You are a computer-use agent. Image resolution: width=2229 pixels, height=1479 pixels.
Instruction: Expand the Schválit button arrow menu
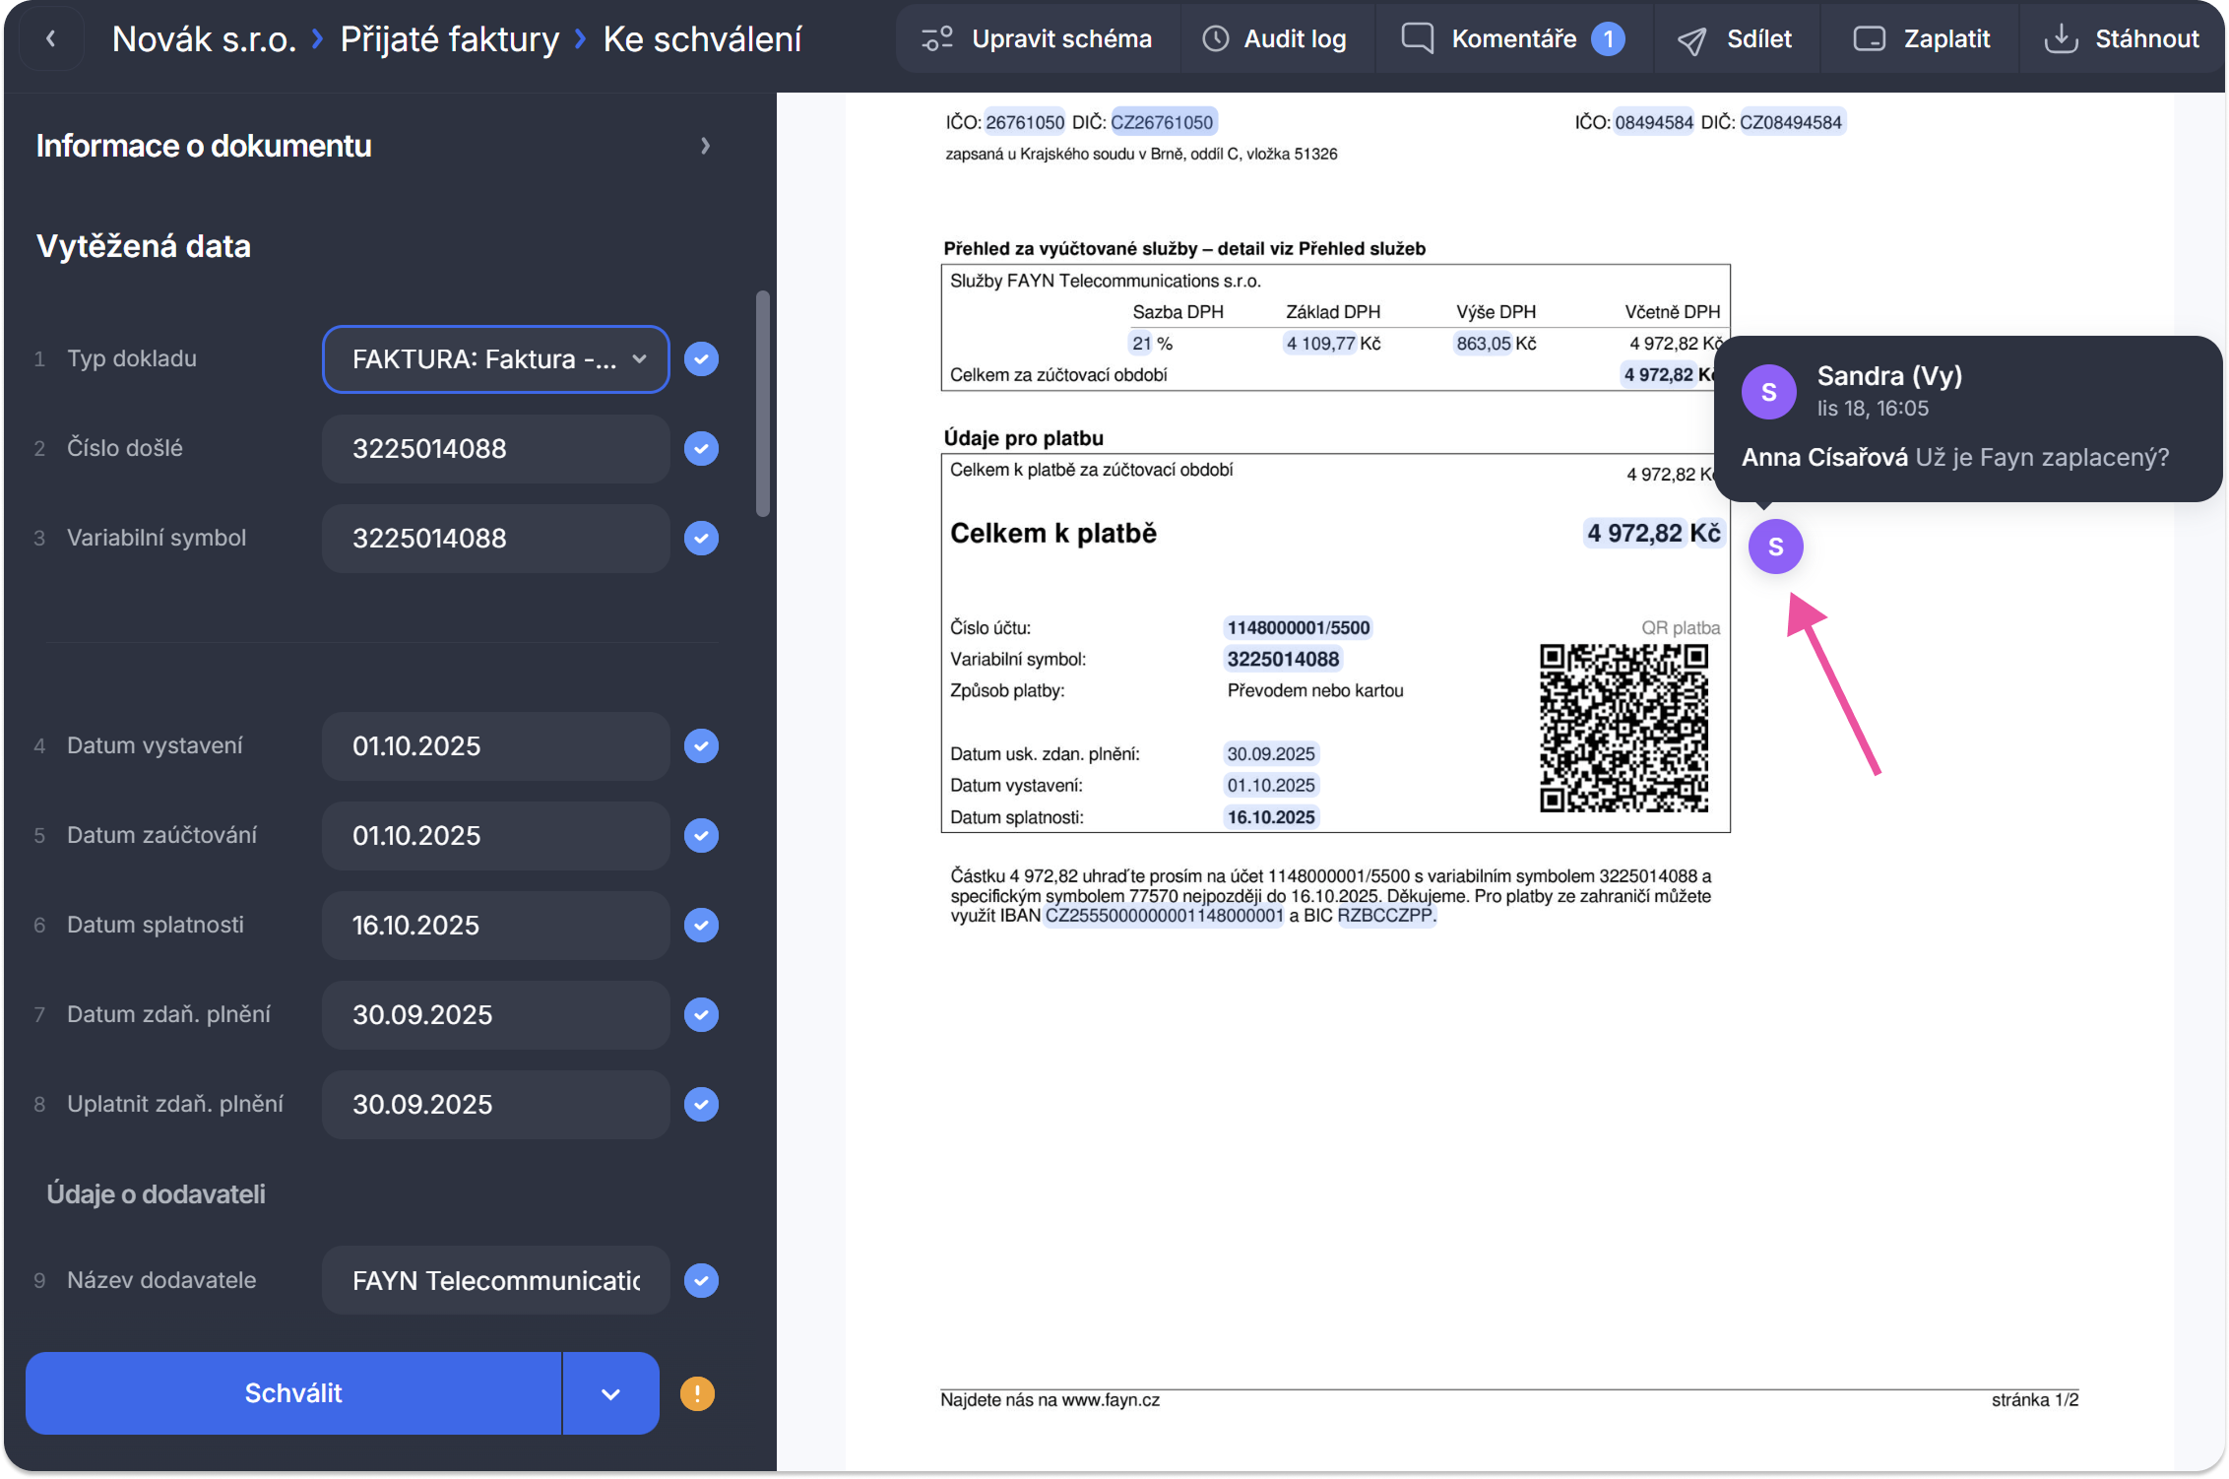click(610, 1393)
